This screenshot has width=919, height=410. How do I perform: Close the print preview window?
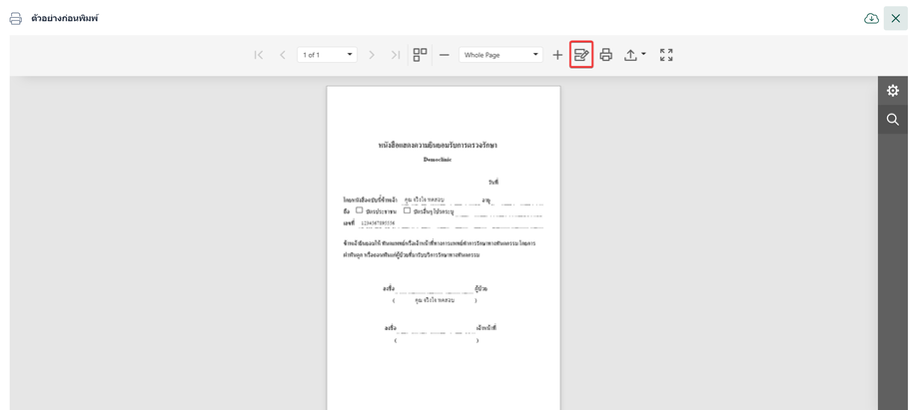[895, 19]
